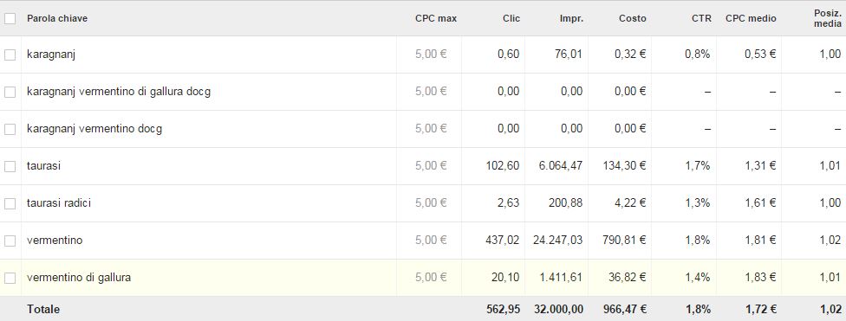This screenshot has width=846, height=321.
Task: Edit the 5,00 € max CPC for vermentino
Action: (x=431, y=241)
